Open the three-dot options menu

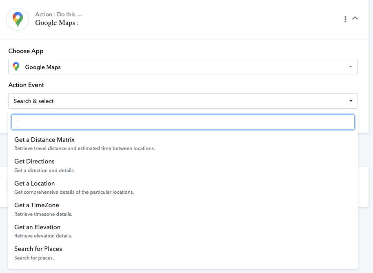[x=345, y=19]
